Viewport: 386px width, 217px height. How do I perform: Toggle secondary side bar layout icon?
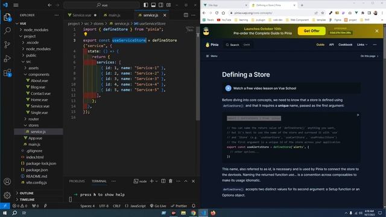[161, 5]
